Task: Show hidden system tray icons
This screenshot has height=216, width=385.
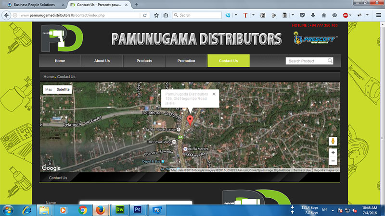Action: pos(333,210)
